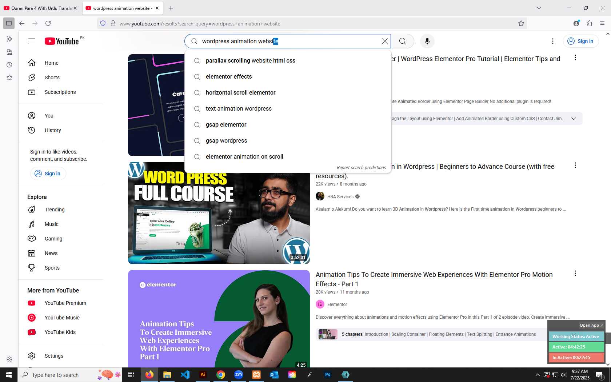
Task: Click the sidebar Sign in button
Action: click(x=48, y=174)
